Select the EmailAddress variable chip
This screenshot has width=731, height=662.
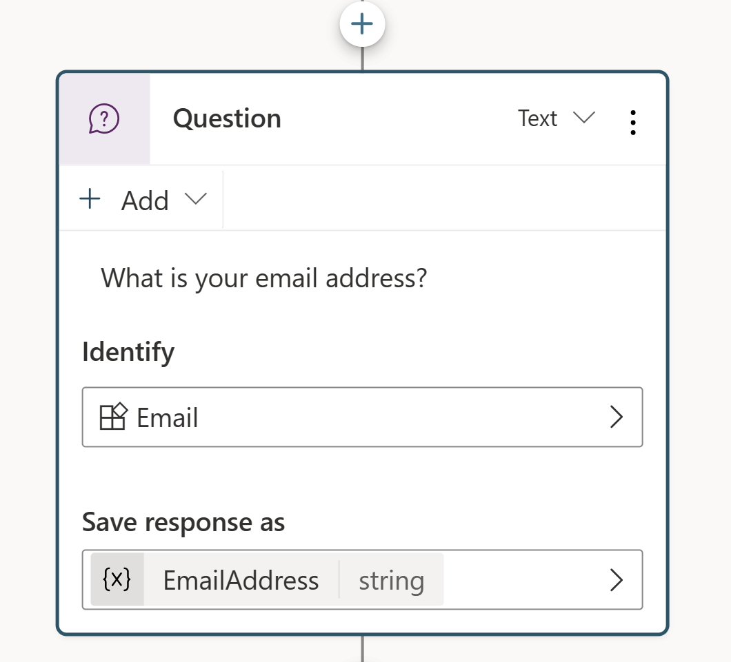(267, 580)
